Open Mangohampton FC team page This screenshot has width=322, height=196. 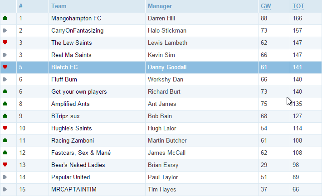point(76,19)
